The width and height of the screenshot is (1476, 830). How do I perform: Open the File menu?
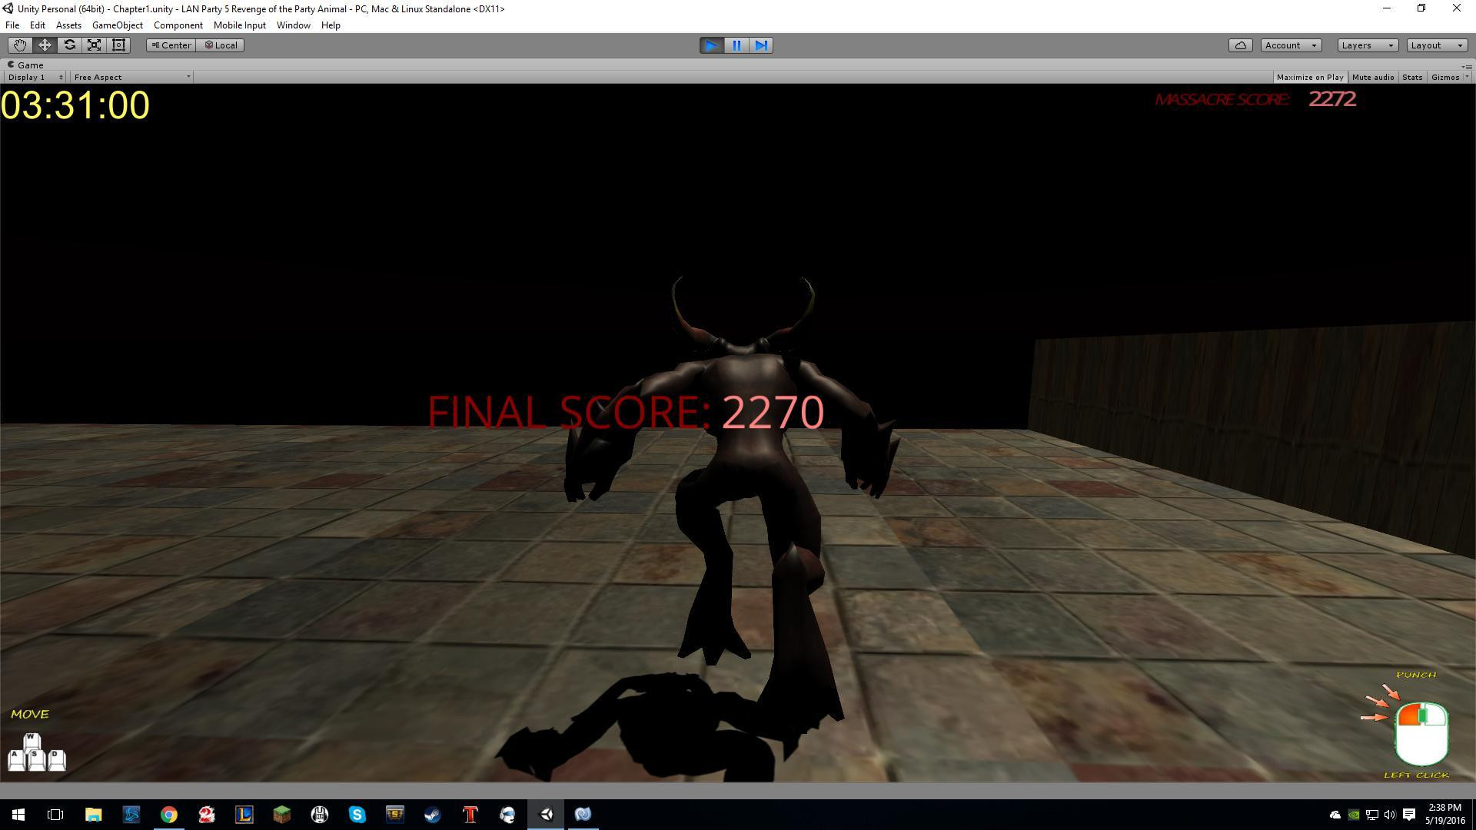click(x=12, y=25)
